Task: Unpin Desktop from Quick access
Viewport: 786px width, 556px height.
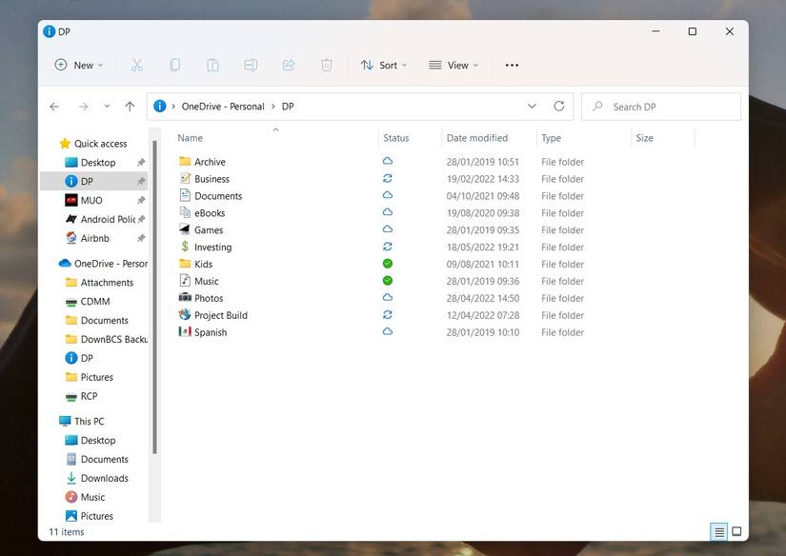Action: [x=141, y=162]
